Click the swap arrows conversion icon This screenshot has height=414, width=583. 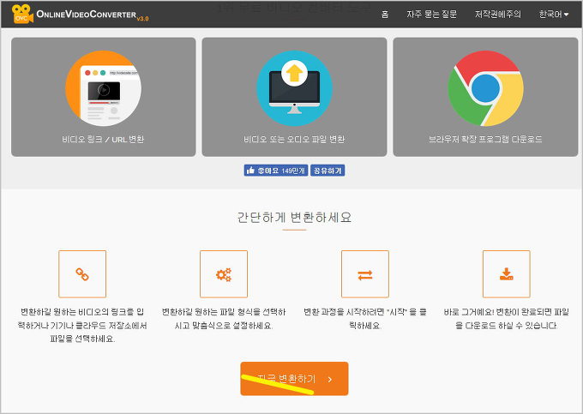tap(365, 274)
